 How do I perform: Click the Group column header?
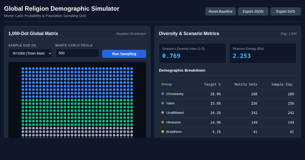[x=166, y=84]
